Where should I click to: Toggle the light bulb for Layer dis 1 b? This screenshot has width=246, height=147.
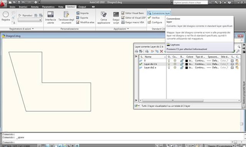click(x=169, y=64)
